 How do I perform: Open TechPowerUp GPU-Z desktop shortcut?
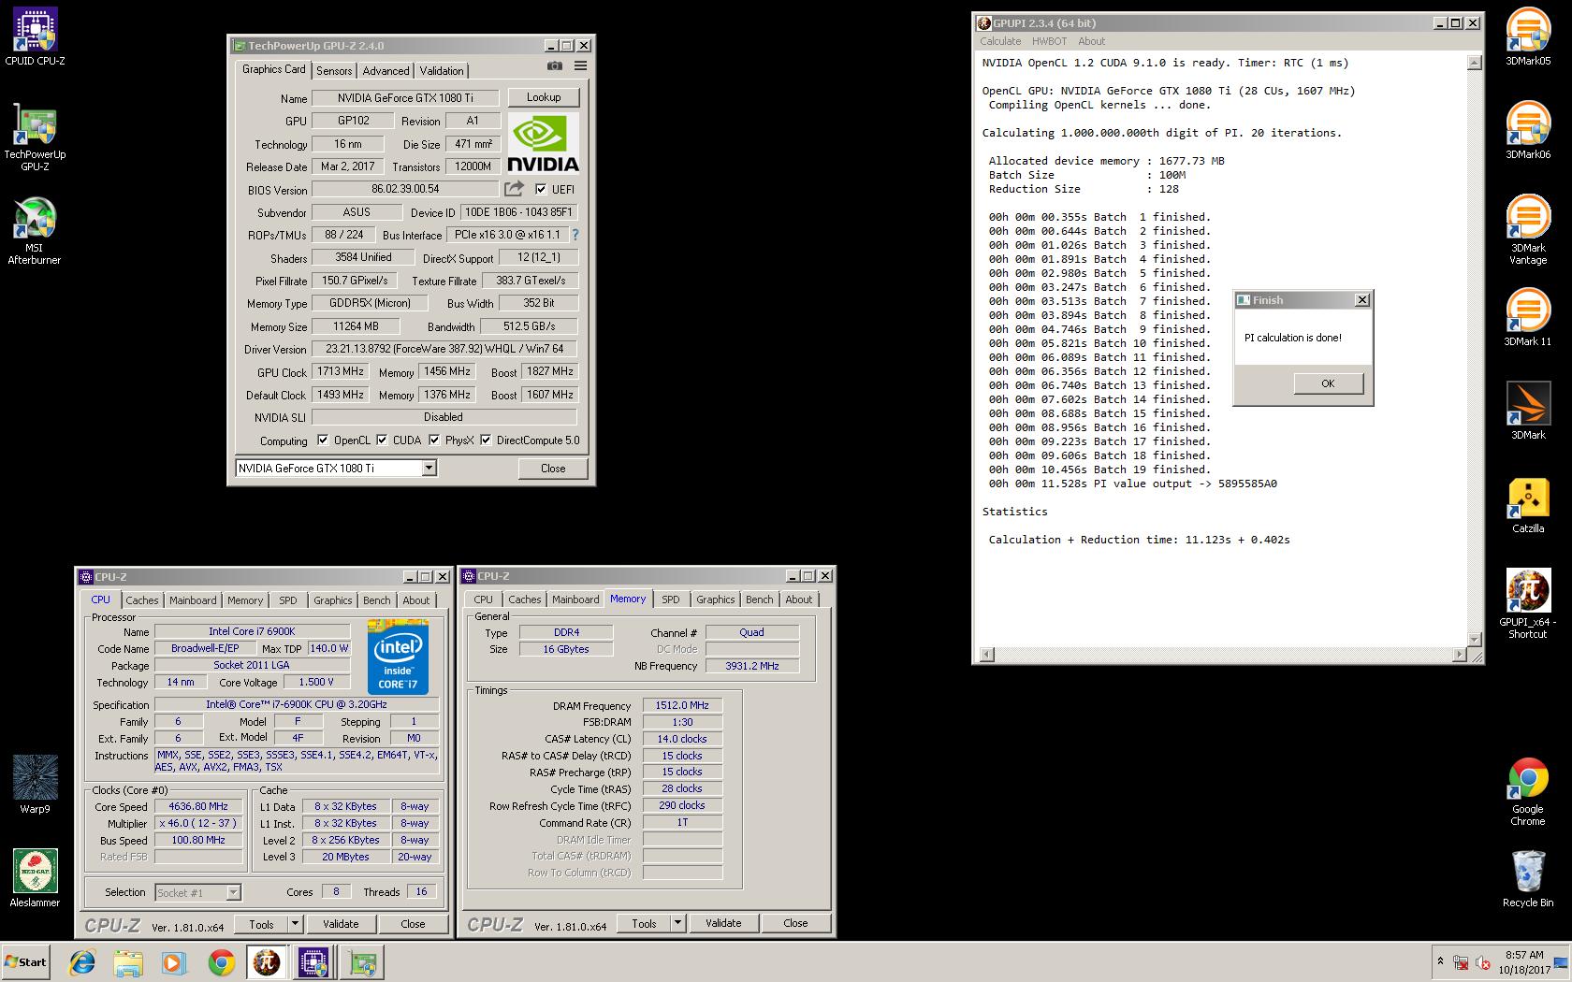pyautogui.click(x=35, y=137)
